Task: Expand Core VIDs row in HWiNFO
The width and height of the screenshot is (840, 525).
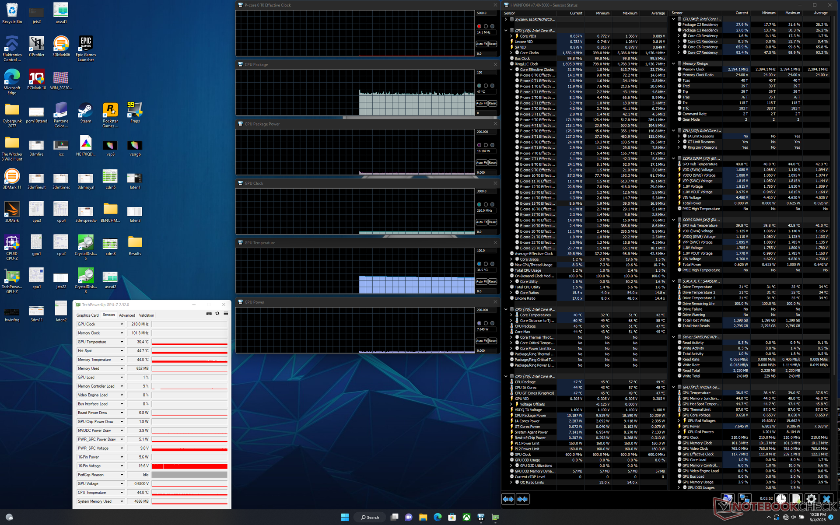Action: tap(511, 36)
